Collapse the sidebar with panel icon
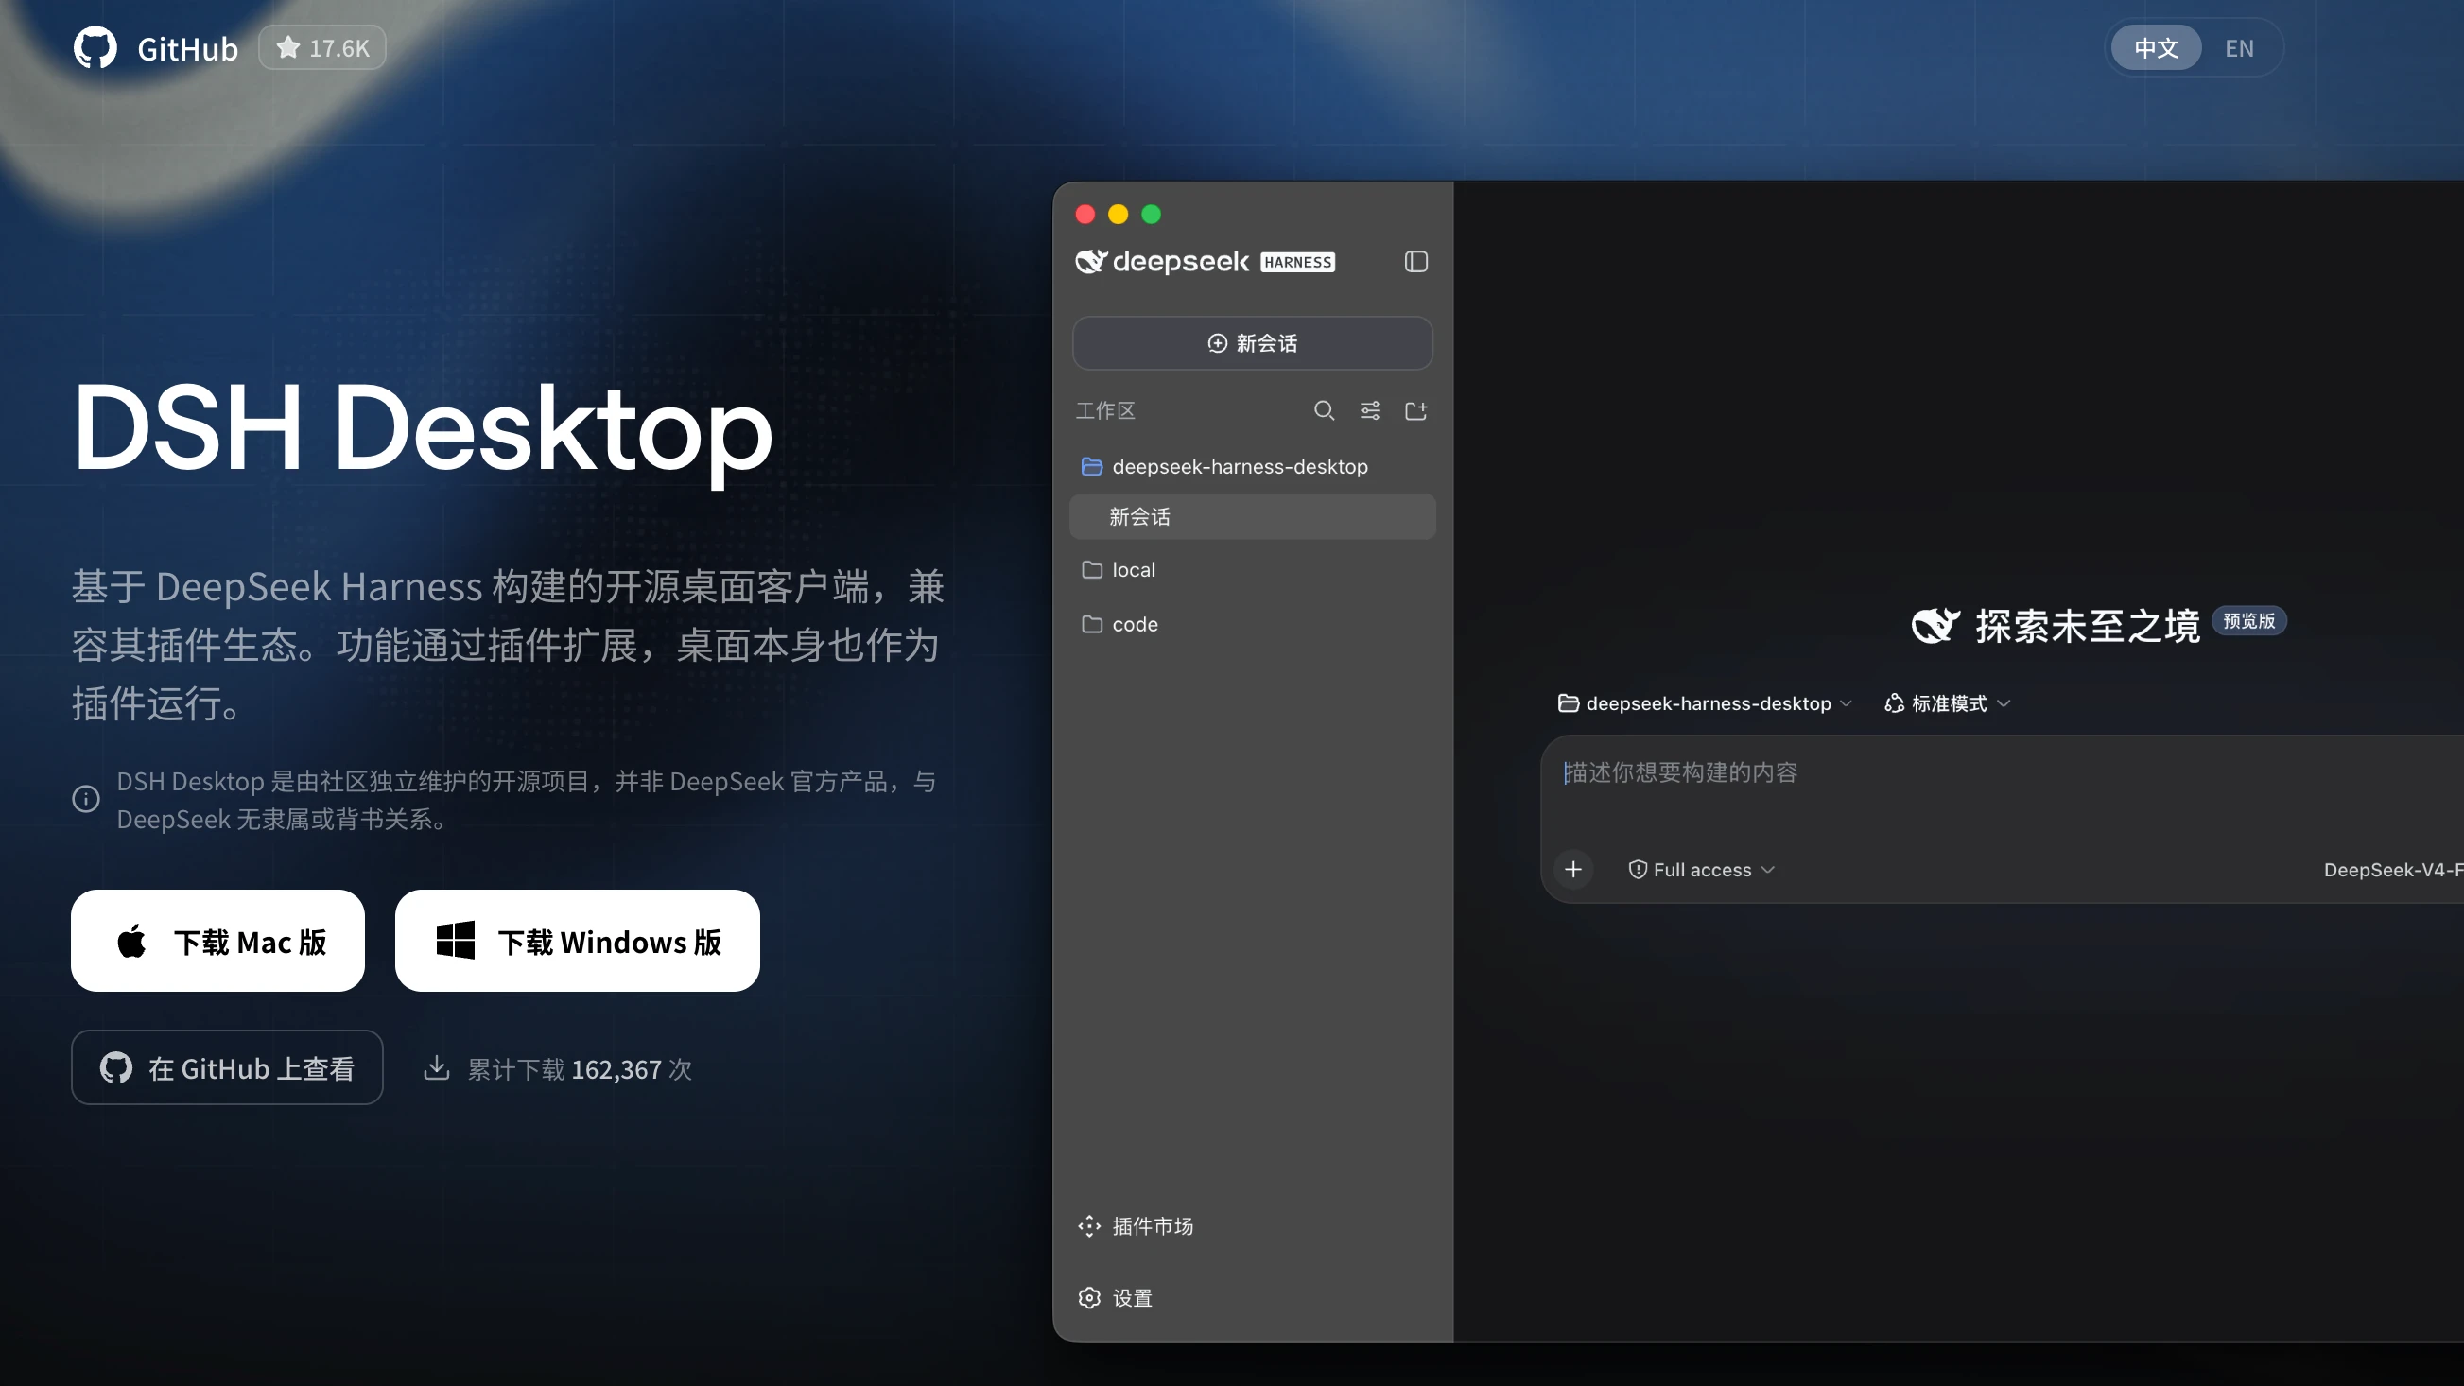 (x=1415, y=262)
